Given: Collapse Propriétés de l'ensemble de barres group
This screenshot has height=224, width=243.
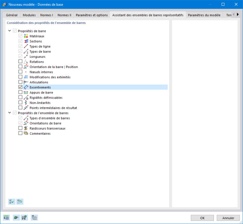Looking at the screenshot, I should (x=10, y=113).
